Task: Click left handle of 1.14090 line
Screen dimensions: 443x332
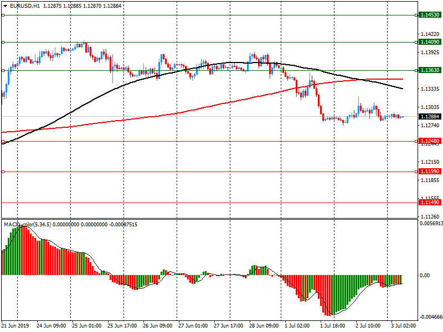Action: click(3, 43)
